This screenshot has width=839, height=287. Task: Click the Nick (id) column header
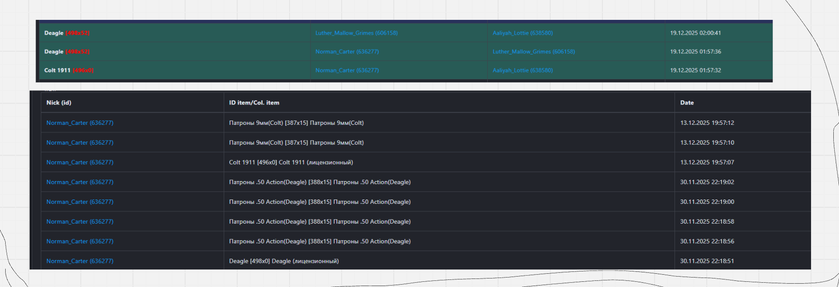point(59,103)
